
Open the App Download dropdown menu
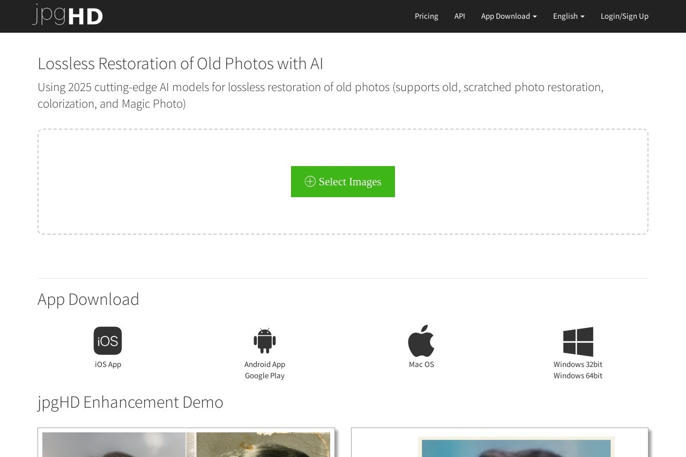pyautogui.click(x=509, y=16)
